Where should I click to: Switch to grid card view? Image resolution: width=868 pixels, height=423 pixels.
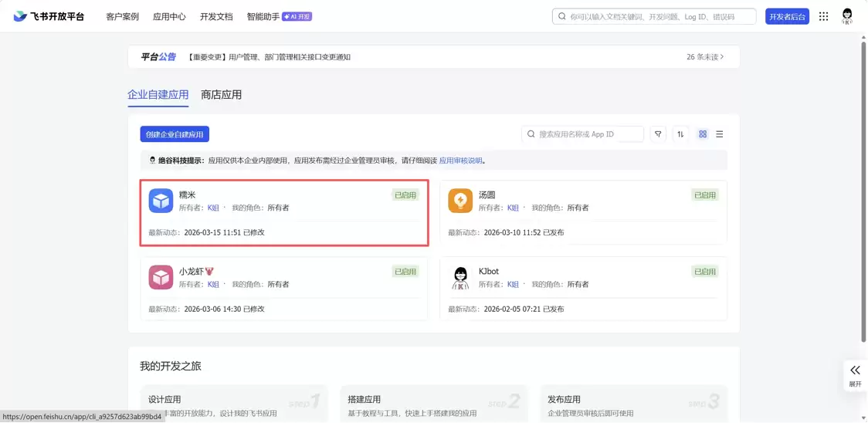[703, 134]
